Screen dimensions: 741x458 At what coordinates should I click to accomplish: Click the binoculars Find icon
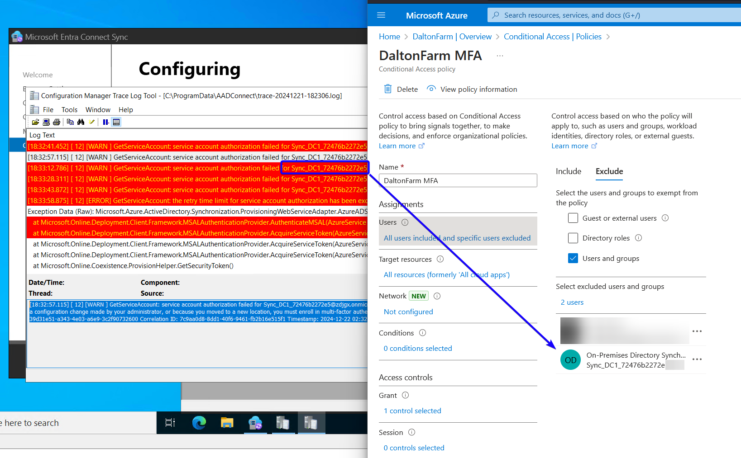pyautogui.click(x=81, y=122)
